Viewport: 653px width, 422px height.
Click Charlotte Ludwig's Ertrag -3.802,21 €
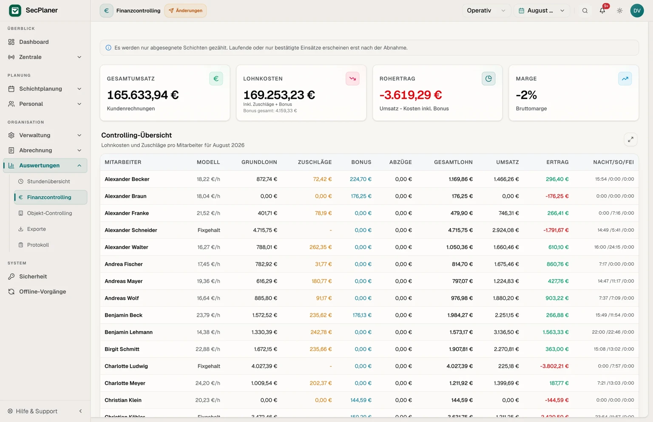coord(554,366)
